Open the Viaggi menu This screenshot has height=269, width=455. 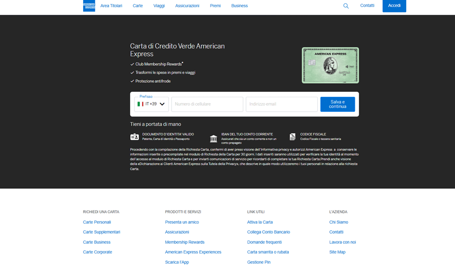pos(159,6)
